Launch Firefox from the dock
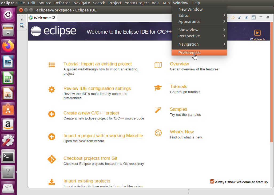The image size is (274, 195). 8,46
